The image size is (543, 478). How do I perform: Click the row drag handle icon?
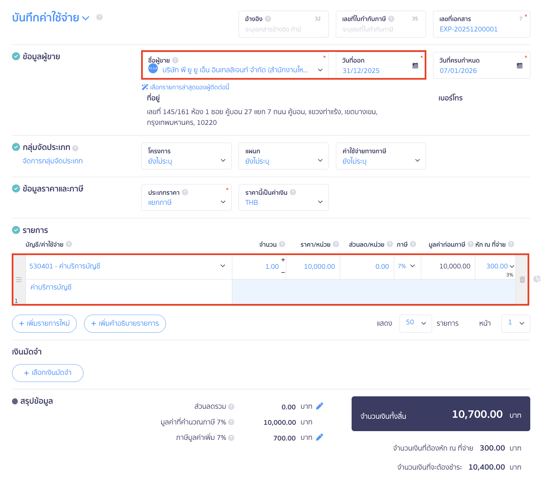19,280
